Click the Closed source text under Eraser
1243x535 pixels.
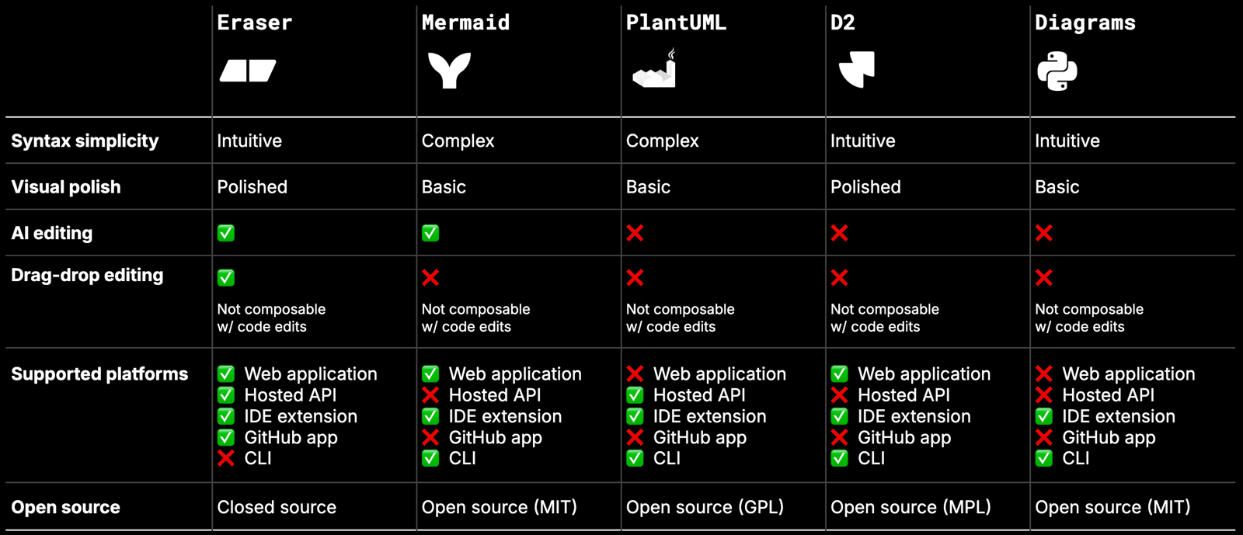tap(277, 507)
